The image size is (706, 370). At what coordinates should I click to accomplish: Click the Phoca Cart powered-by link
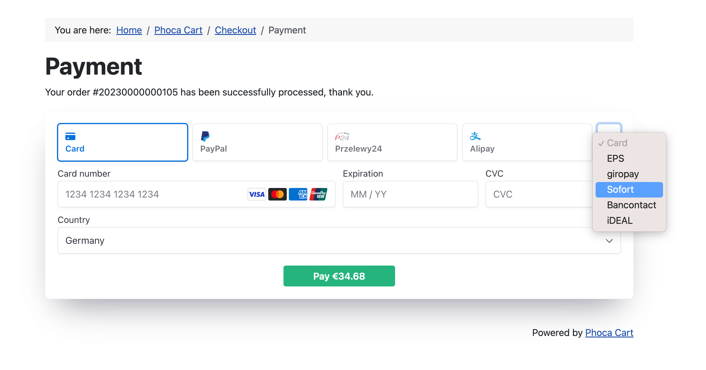pos(609,332)
